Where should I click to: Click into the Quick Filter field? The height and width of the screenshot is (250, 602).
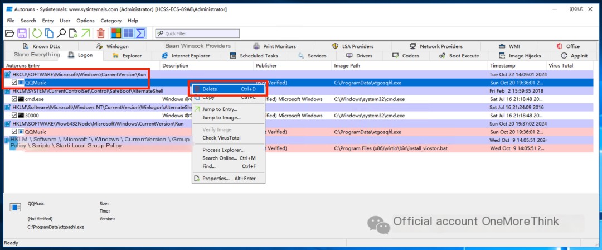pos(197,33)
